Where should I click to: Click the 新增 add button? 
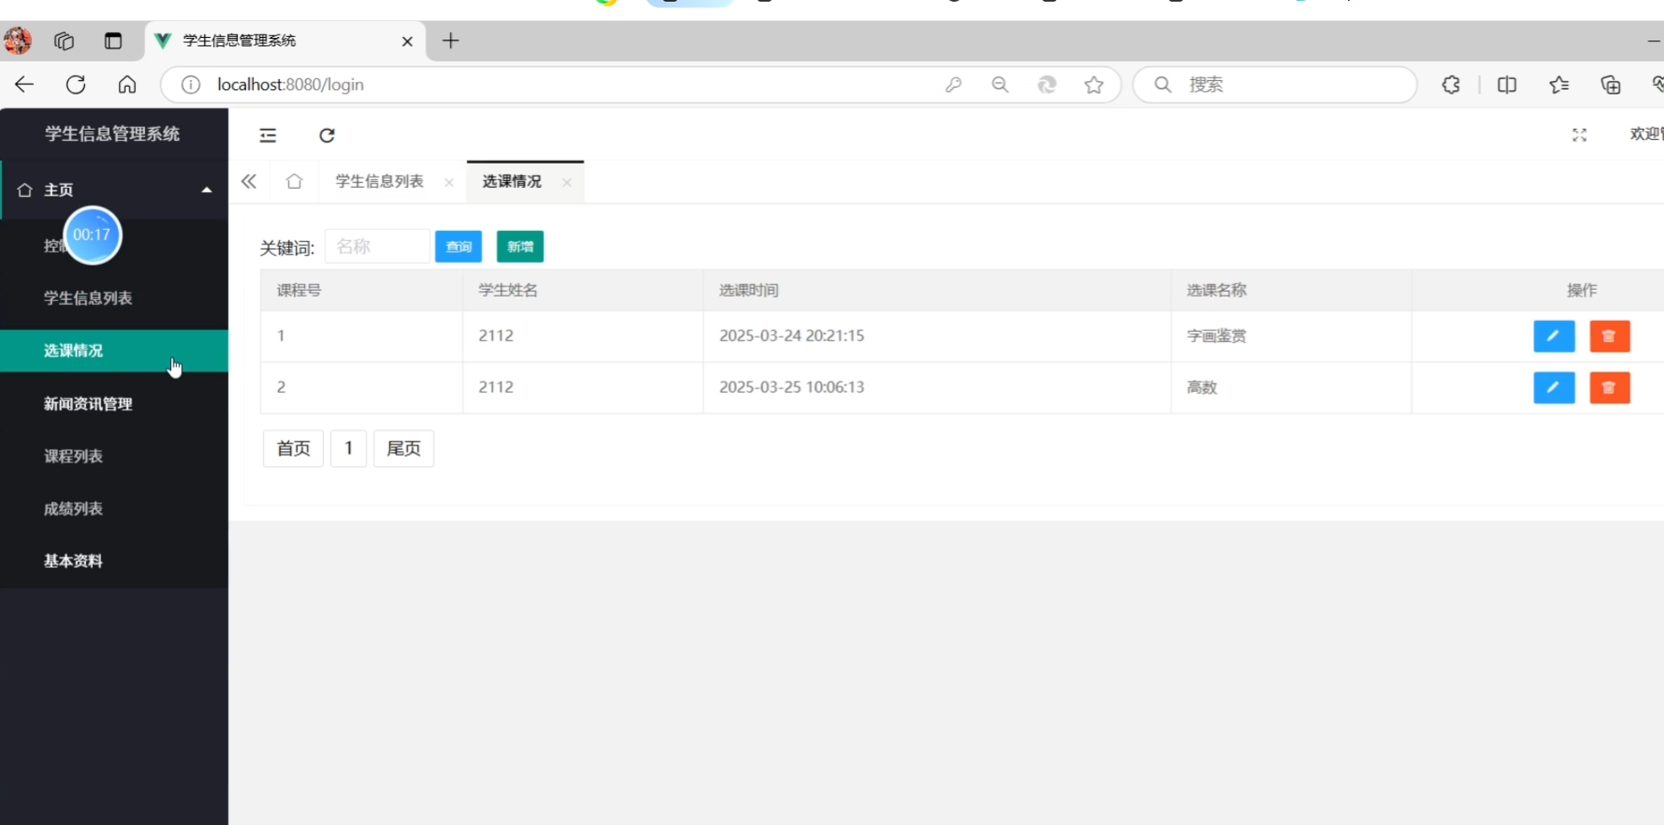pos(520,247)
